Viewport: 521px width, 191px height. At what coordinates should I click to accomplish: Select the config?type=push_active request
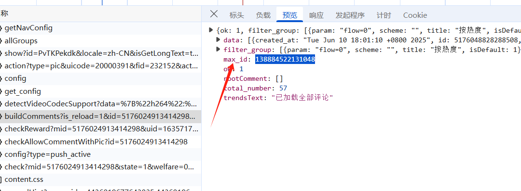pos(100,154)
